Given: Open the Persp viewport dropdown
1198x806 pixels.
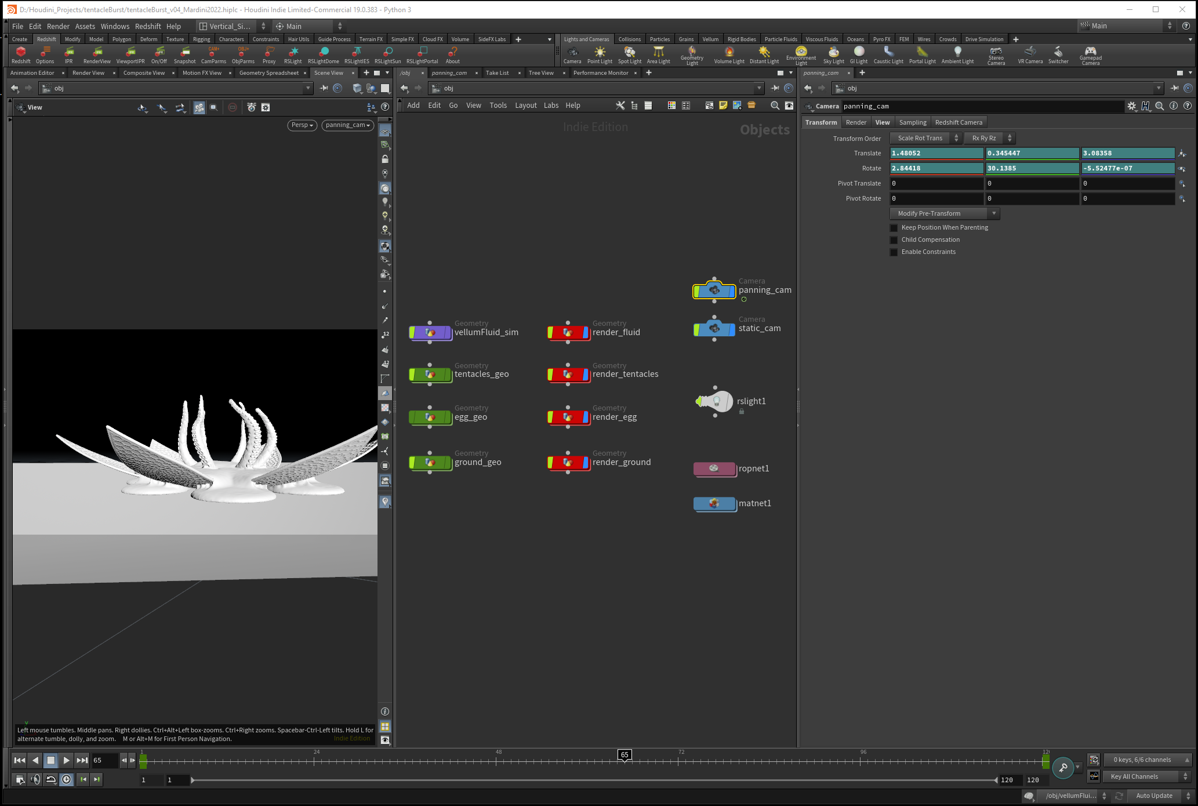Looking at the screenshot, I should tap(302, 125).
